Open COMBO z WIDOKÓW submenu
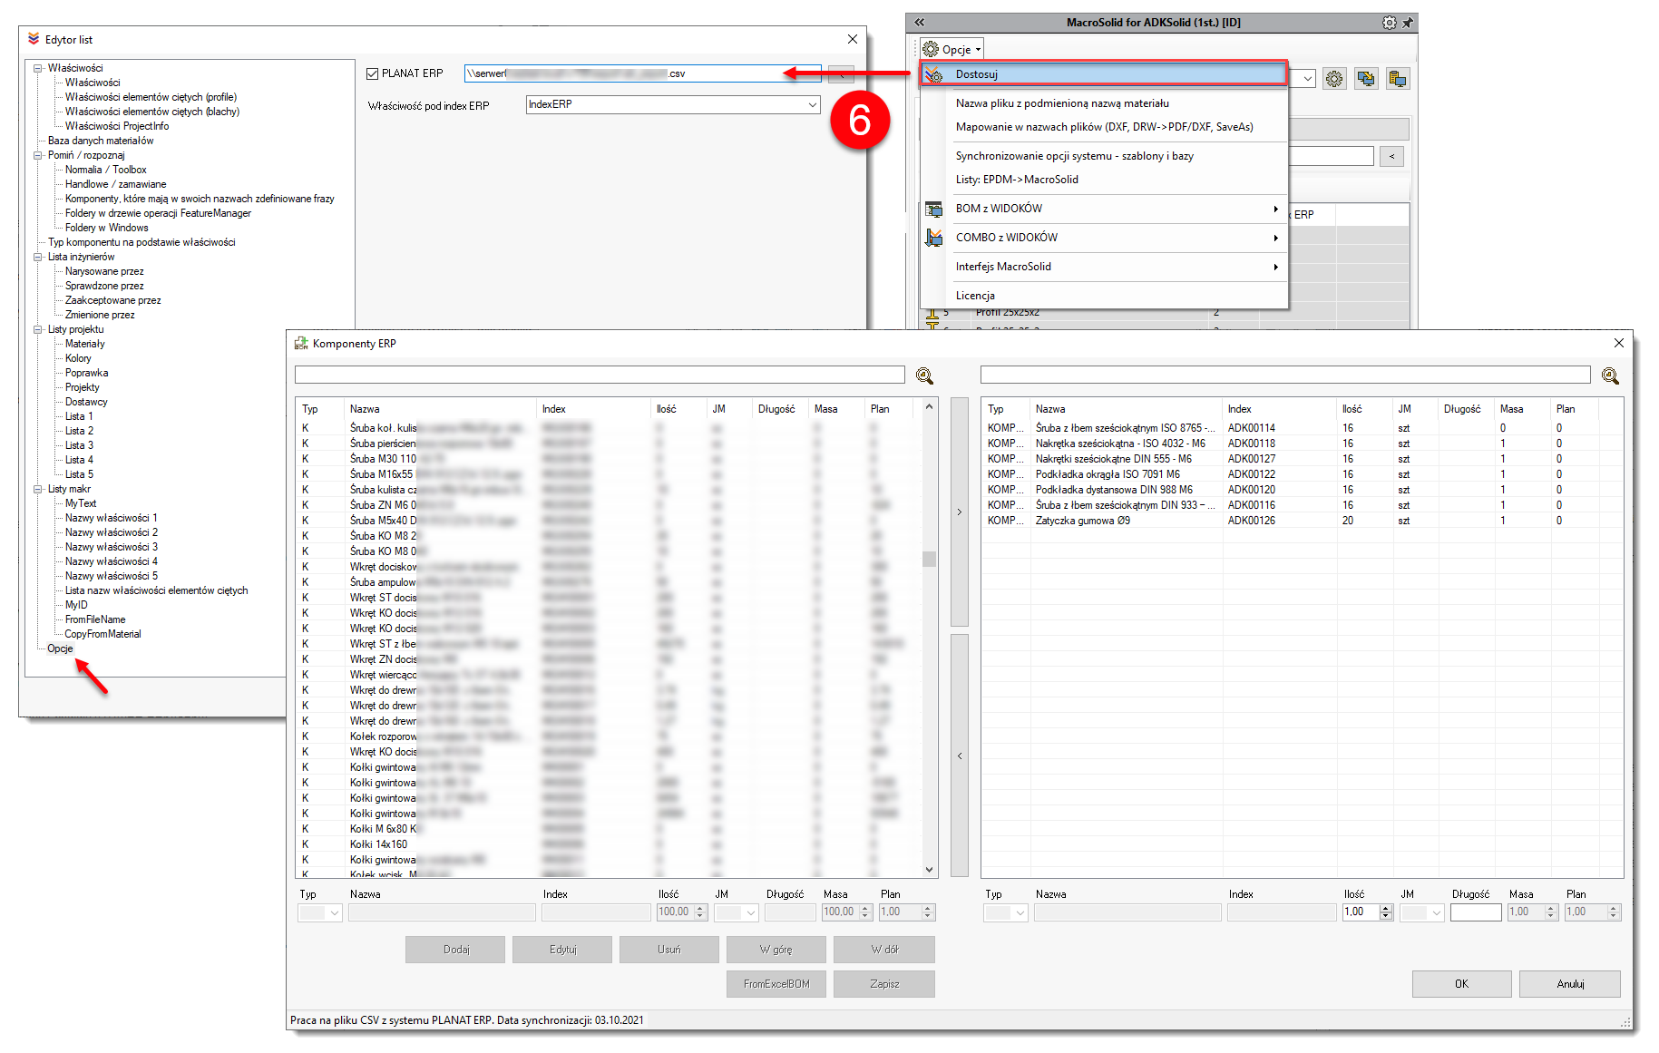 click(x=1104, y=238)
